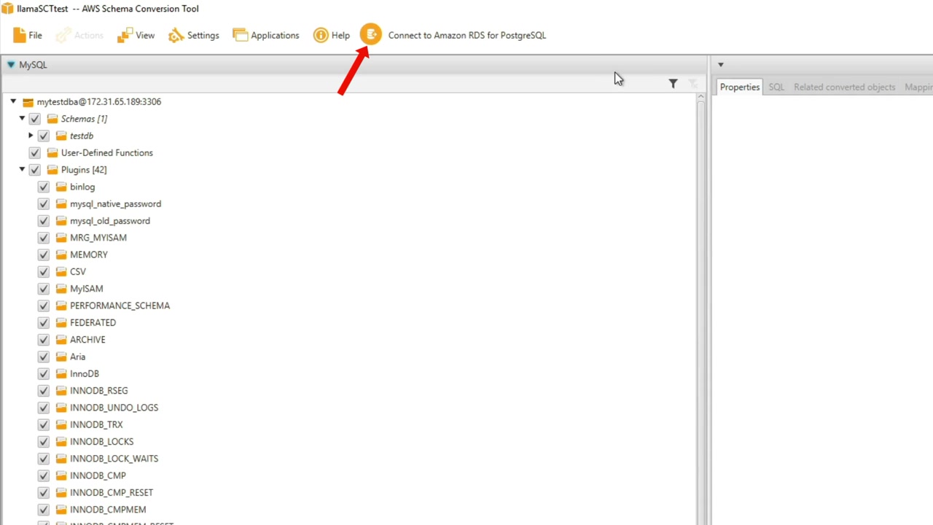Viewport: 933px width, 525px height.
Task: Toggle the FEDERATED checkbox
Action: (44, 323)
